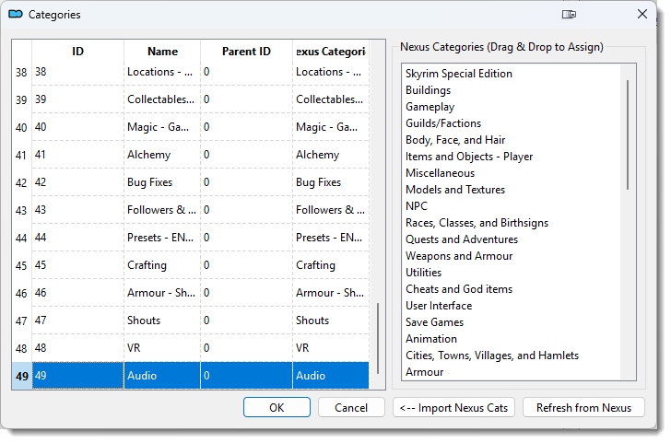671x443 pixels.
Task: Select the Bug Fixes name cell
Action: pyautogui.click(x=161, y=182)
